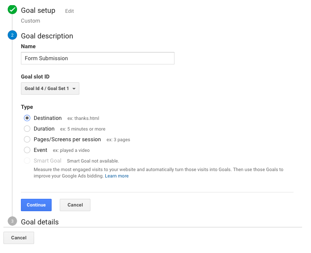Viewport: 311px width, 253px height.
Task: Click the 'Name' field label
Action: coord(28,47)
